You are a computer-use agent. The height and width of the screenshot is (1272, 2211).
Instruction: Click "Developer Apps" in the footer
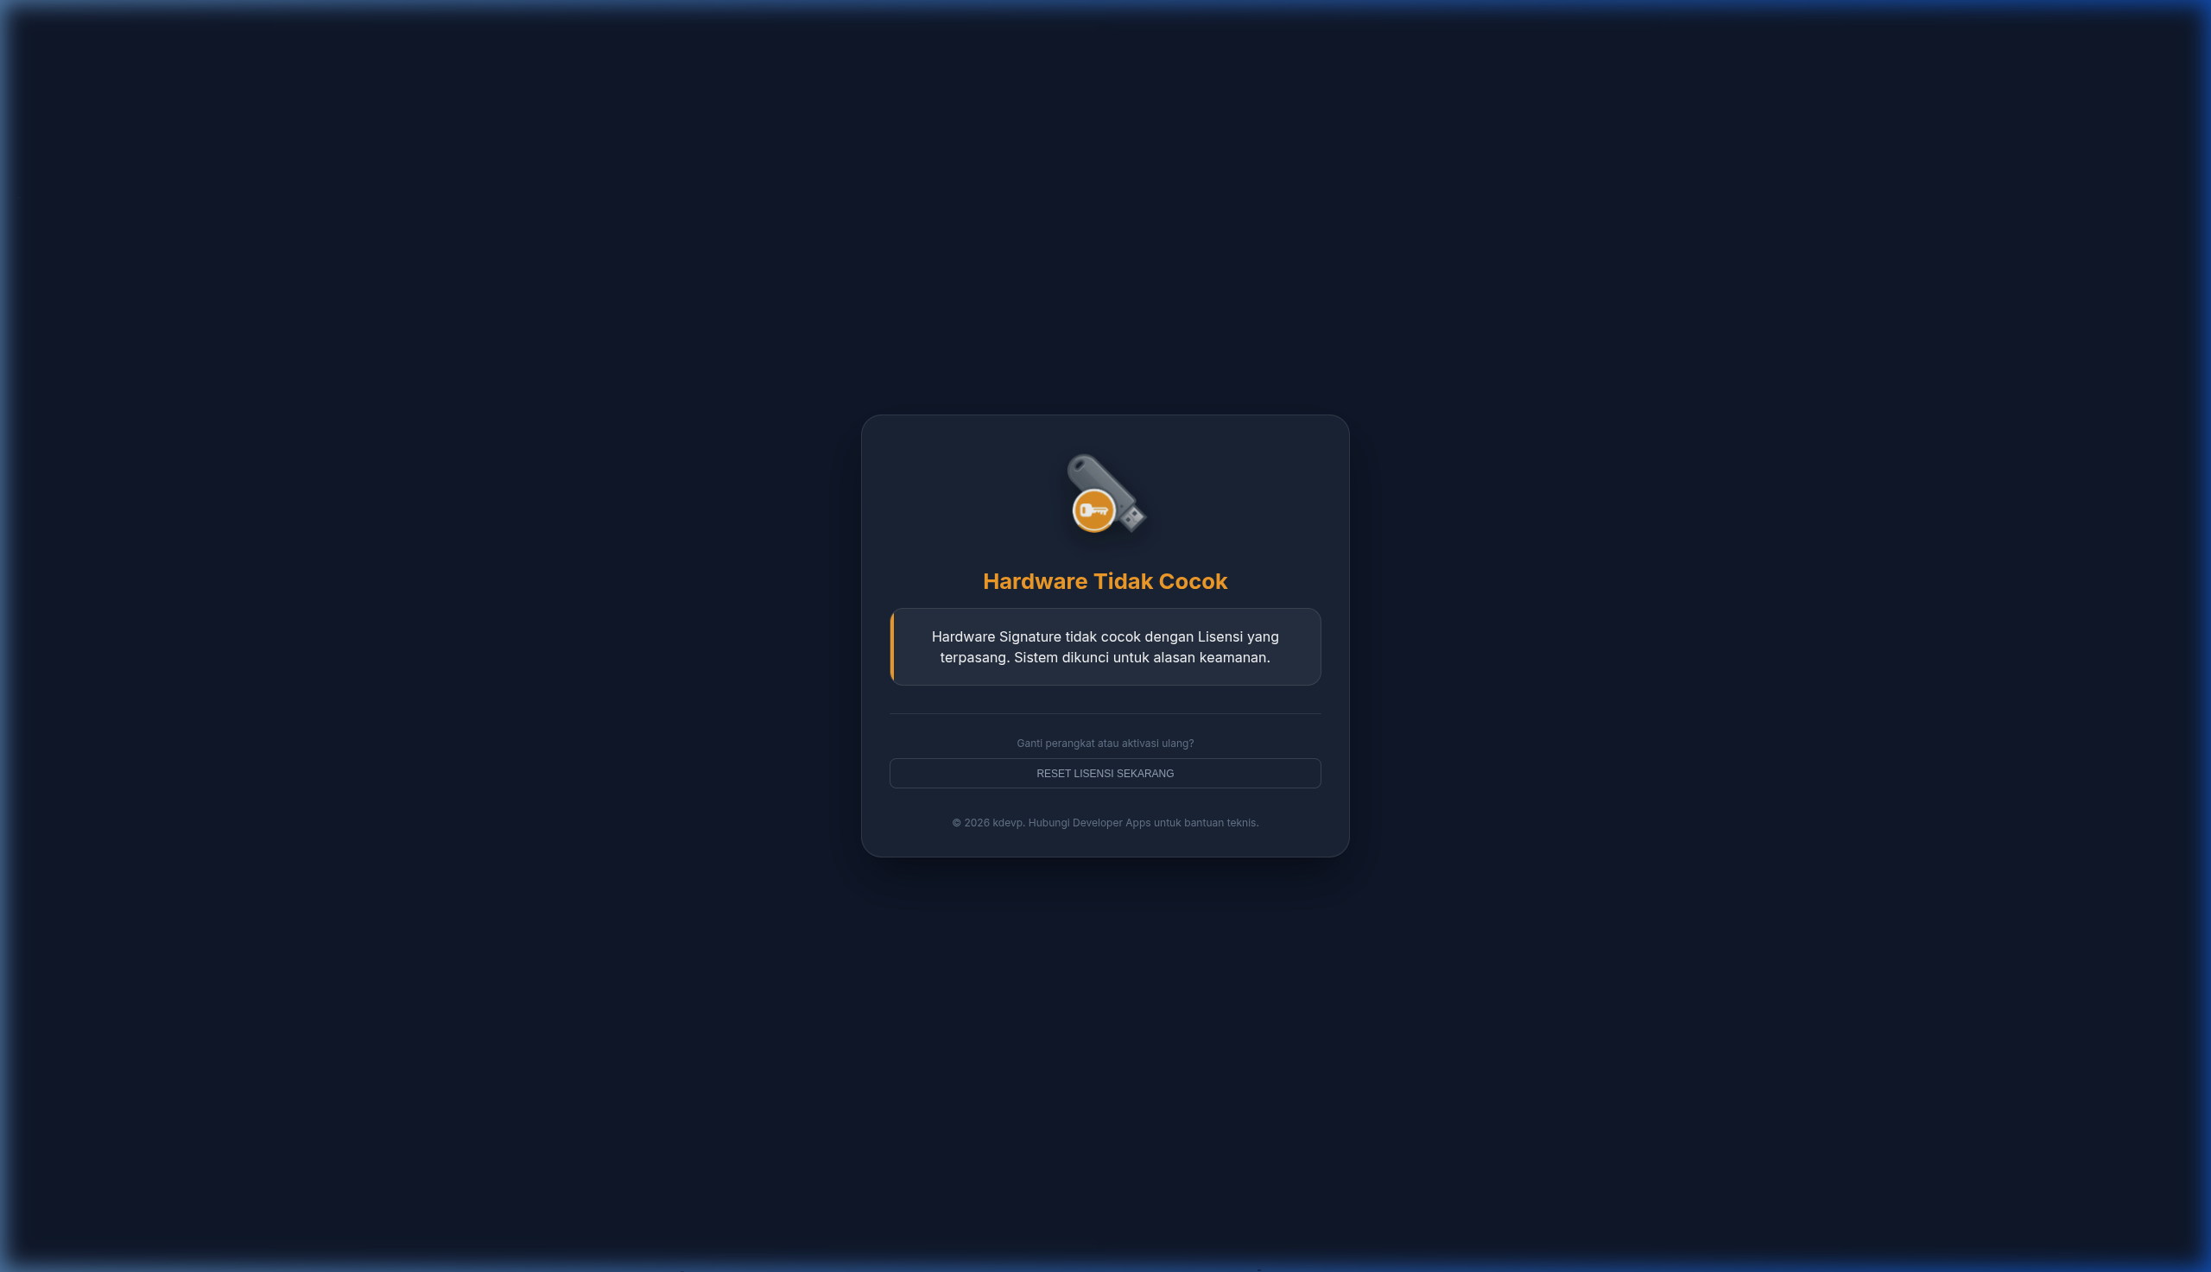coord(1112,823)
